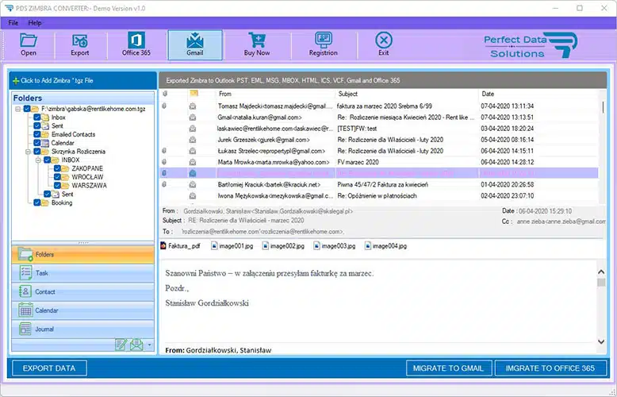Switch to the Contact pane tab

(83, 292)
